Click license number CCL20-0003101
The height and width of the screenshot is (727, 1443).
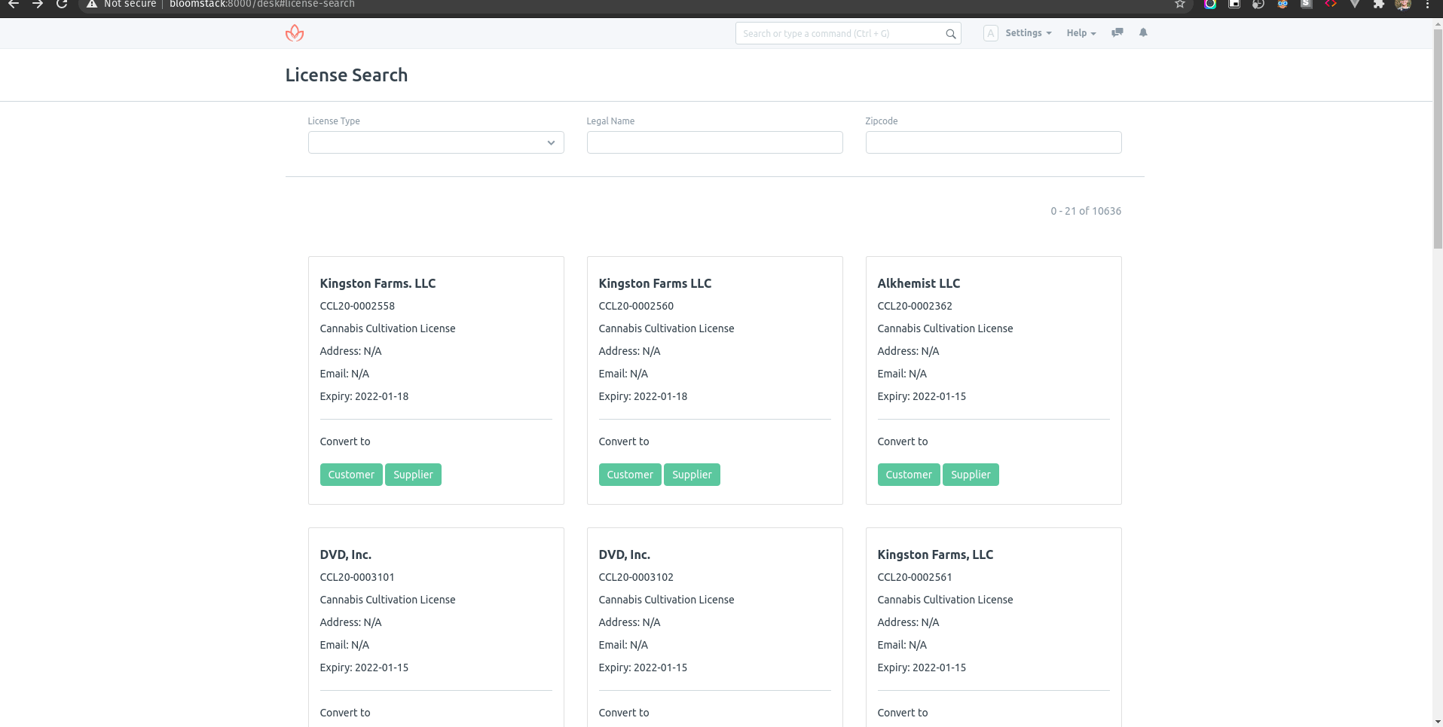[357, 577]
